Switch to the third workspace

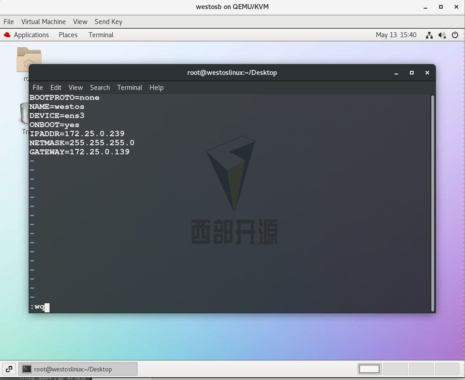coord(421,369)
